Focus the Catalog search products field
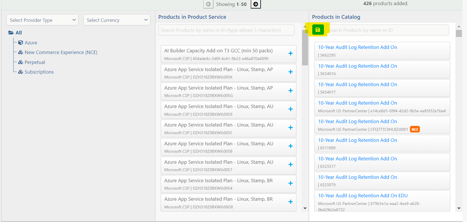The width and height of the screenshot is (467, 222). (387, 30)
